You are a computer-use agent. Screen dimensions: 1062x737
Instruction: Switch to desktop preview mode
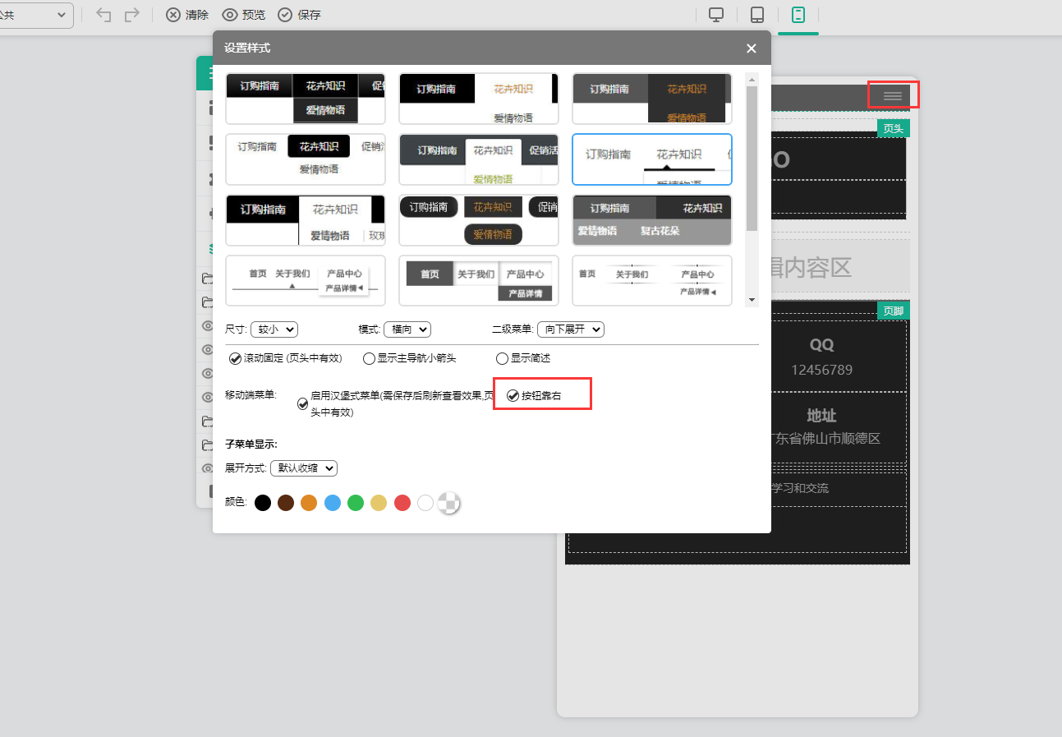pyautogui.click(x=716, y=15)
